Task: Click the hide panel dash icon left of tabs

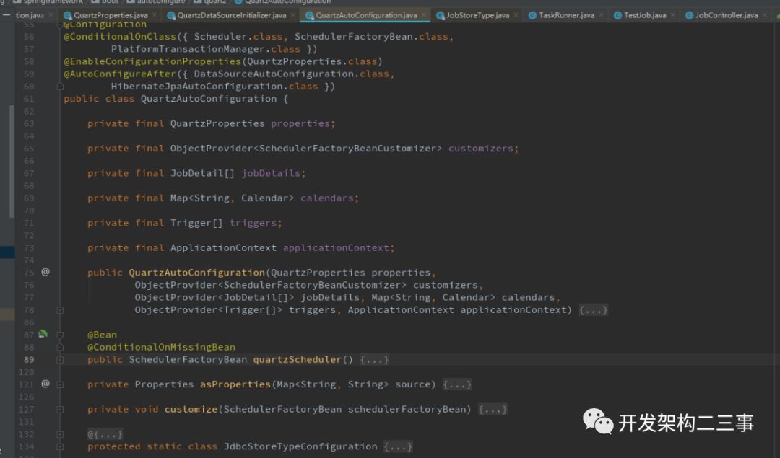Action: point(6,15)
